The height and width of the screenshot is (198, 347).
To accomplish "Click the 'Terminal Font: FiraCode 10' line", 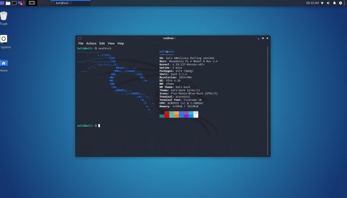I will point(181,100).
